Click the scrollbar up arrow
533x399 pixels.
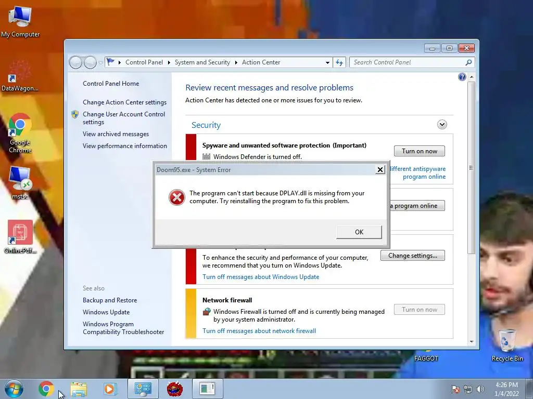point(471,77)
